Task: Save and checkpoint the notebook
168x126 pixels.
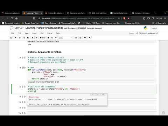Action: 11,38
